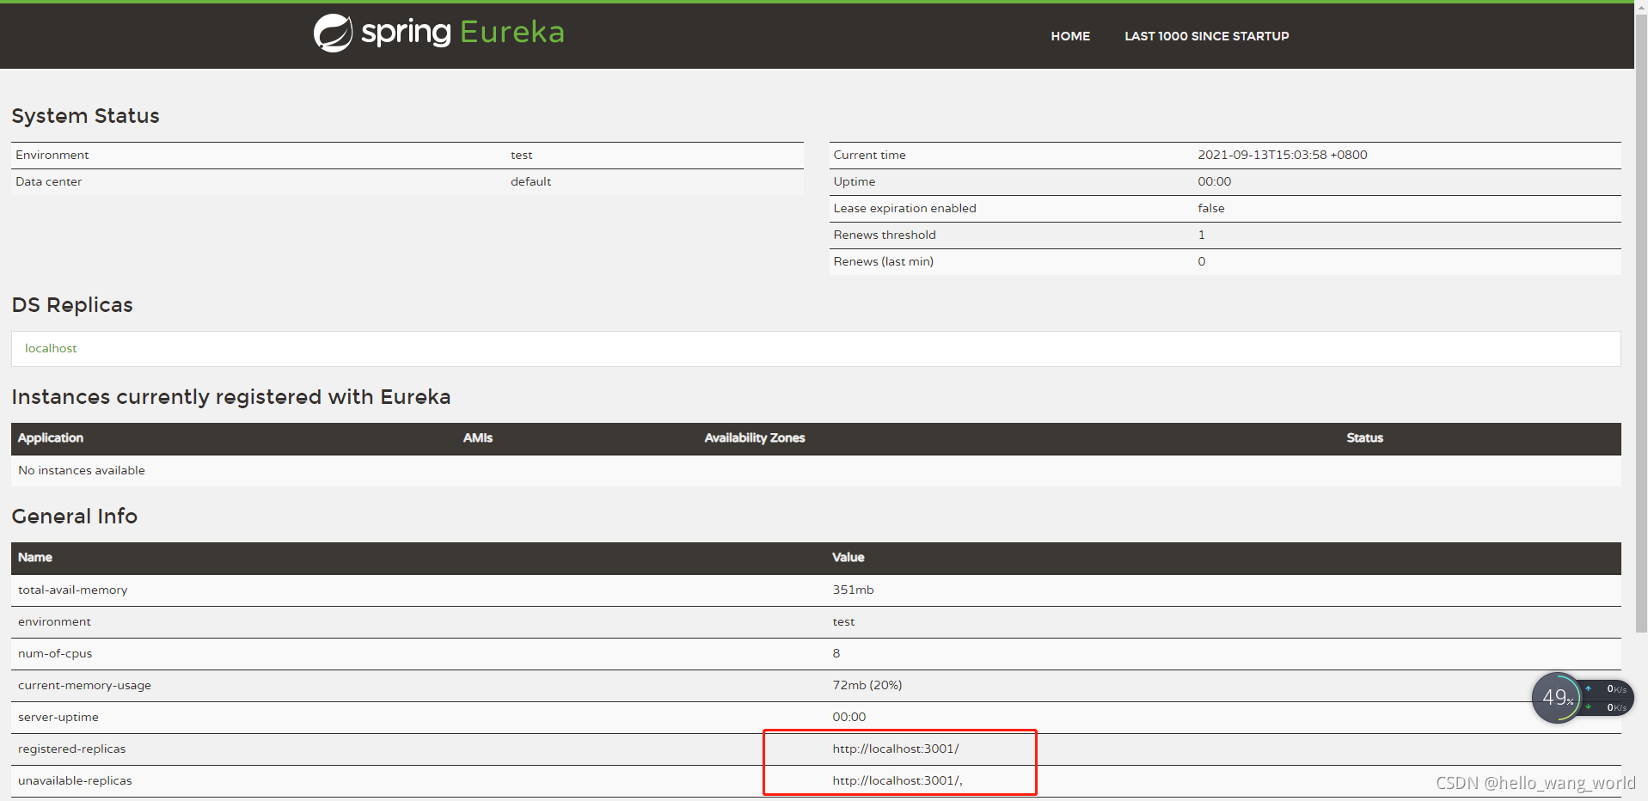Click the unavailable-replicas http://localhost:3001/, value
Viewport: 1648px width, 801px height.
897,780
